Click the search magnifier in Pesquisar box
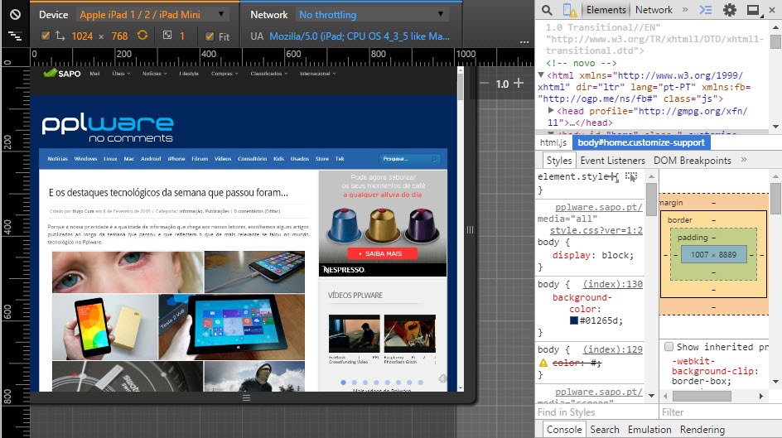Image resolution: width=782 pixels, height=438 pixels. click(434, 159)
